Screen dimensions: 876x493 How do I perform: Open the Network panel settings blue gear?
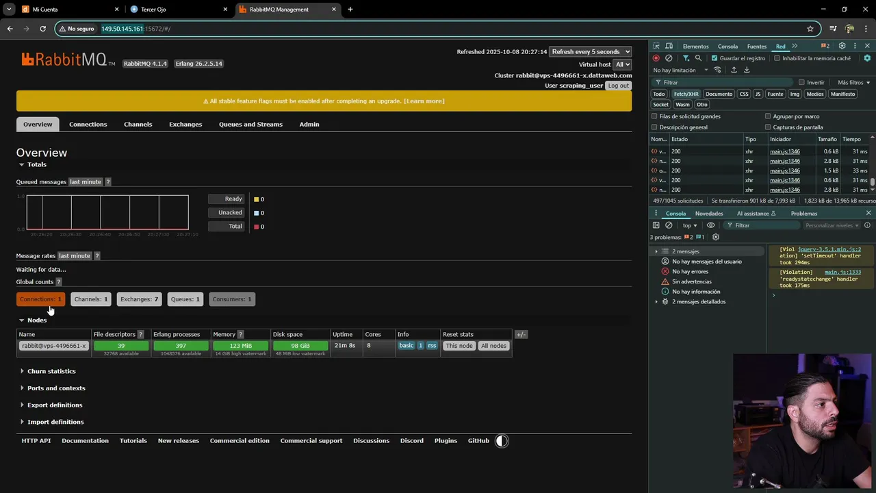click(x=867, y=58)
